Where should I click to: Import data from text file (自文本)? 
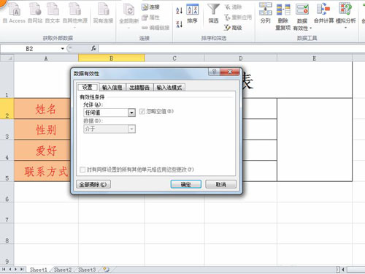[x=53, y=13]
